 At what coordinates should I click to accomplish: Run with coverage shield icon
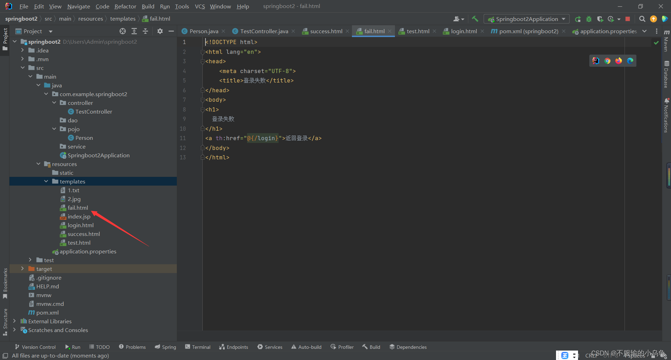tap(600, 19)
